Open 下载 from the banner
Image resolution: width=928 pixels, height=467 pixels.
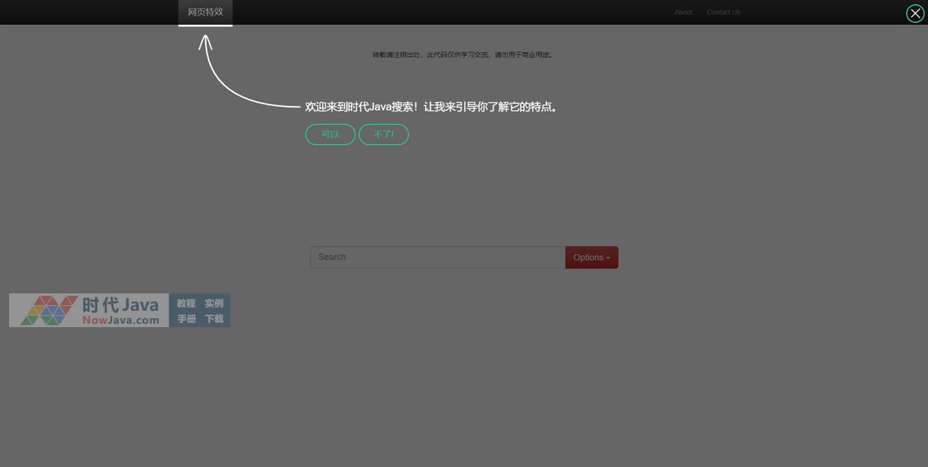coord(214,319)
